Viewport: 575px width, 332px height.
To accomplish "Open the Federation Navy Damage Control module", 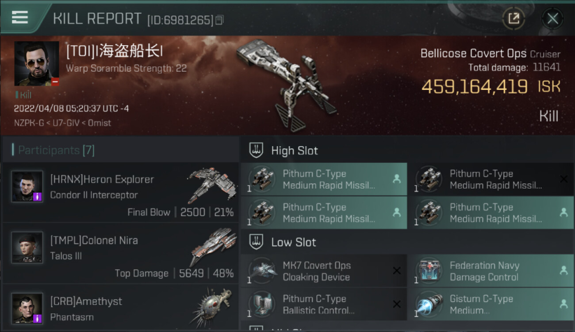I will 491,271.
